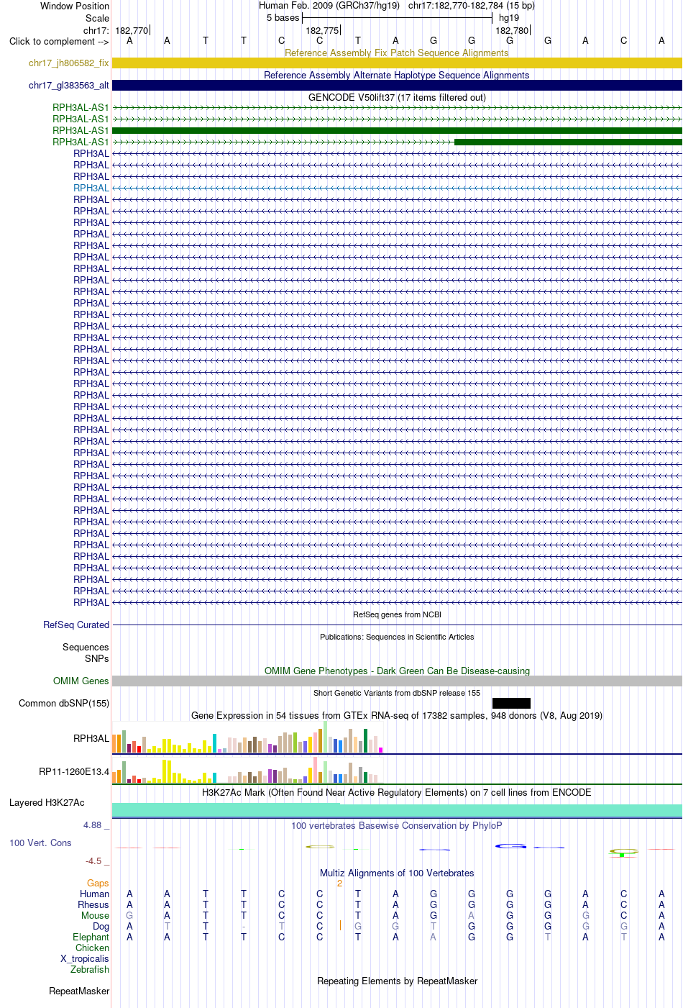Screen dimensions: 683x1008
Task: Select the X_tropicalis alignment row label
Action: (x=85, y=958)
